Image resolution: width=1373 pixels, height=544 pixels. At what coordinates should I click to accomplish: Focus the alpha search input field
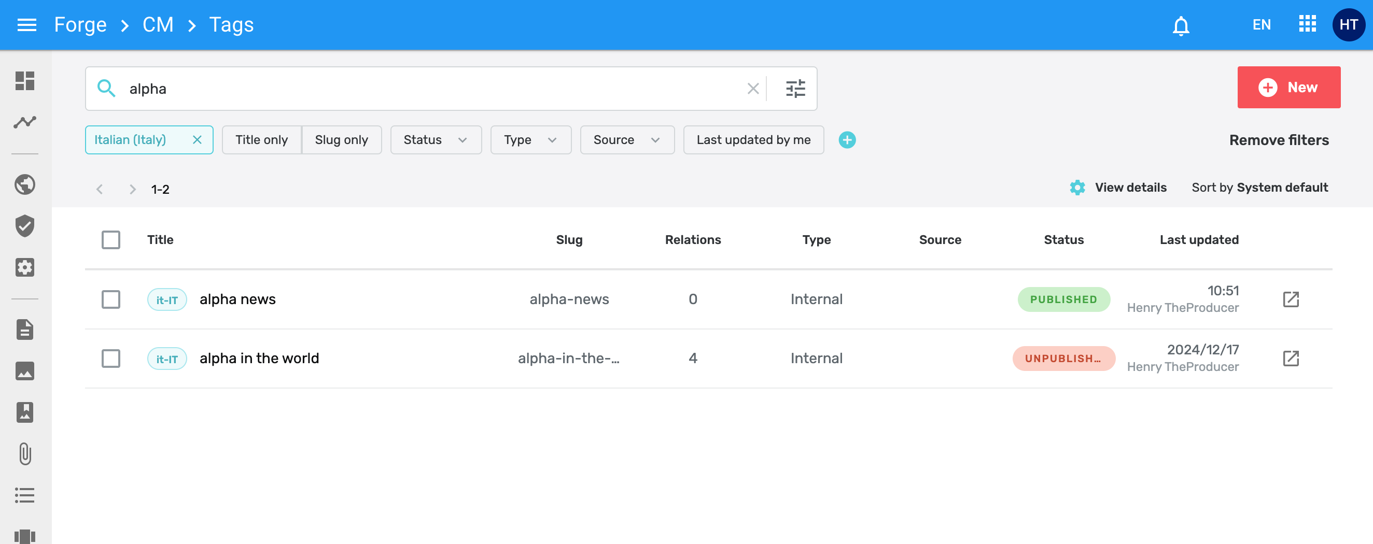click(x=432, y=89)
